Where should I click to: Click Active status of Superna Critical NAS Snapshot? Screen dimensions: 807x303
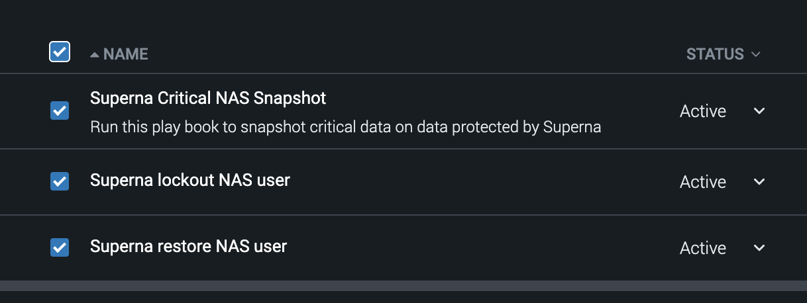coord(703,111)
